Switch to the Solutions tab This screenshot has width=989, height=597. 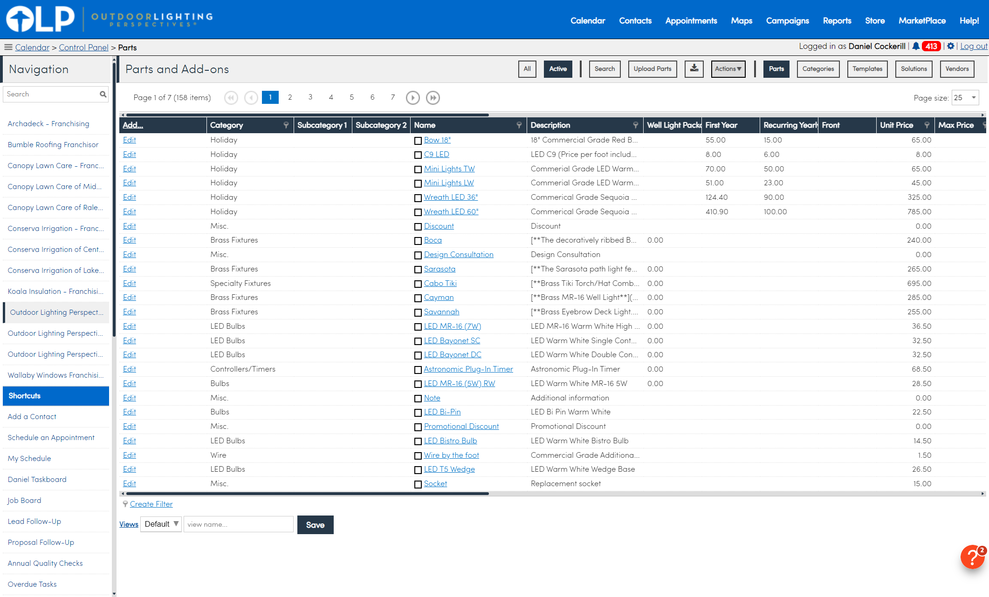coord(914,69)
